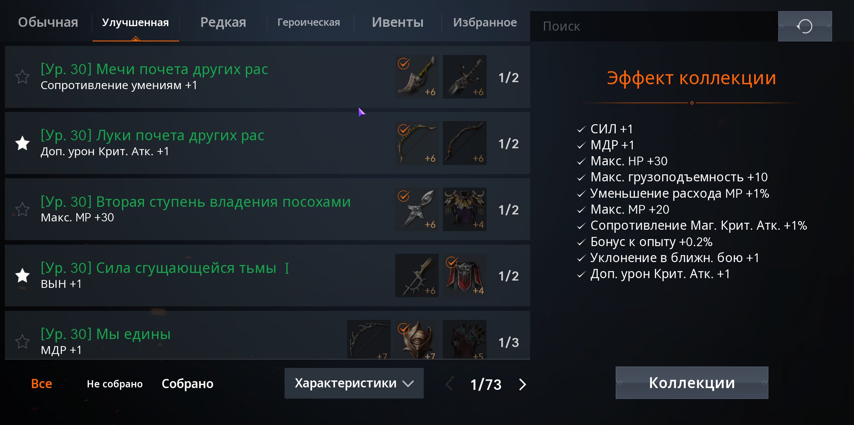Open the staff item in Вторая ступень
Viewport: 854px width, 425px height.
point(417,209)
